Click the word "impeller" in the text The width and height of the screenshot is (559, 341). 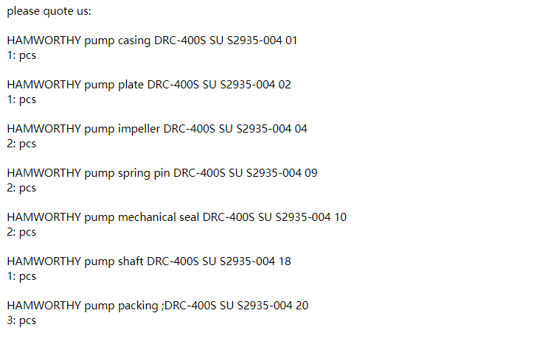pos(139,129)
